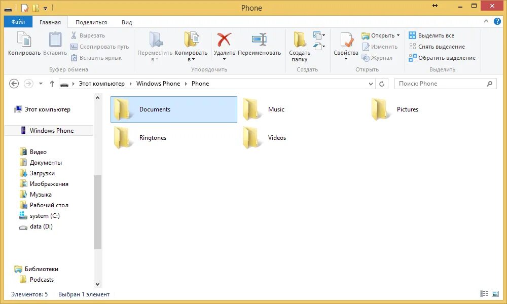This screenshot has height=304, width=507.
Task: Click Create folder (Создать папку) icon
Action: (300, 40)
